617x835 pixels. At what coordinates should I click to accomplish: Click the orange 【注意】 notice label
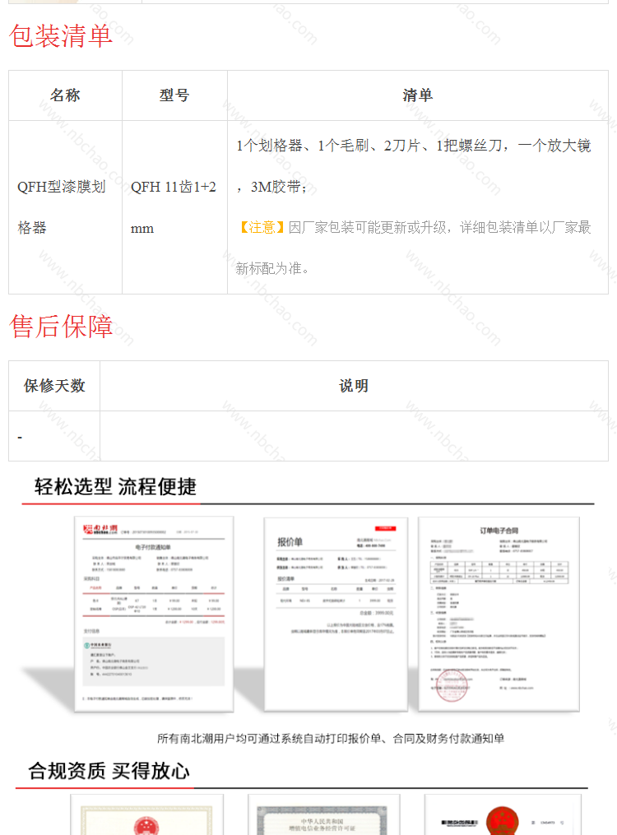tap(262, 228)
